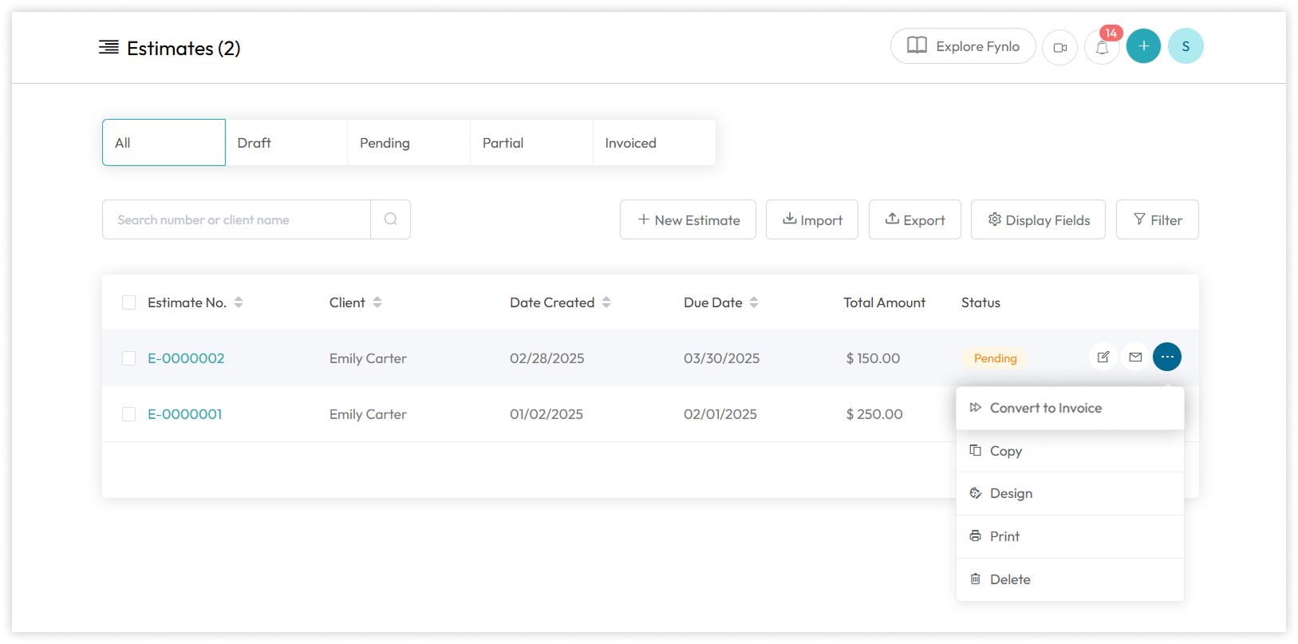Select the checkbox for E-0000001

tap(128, 414)
